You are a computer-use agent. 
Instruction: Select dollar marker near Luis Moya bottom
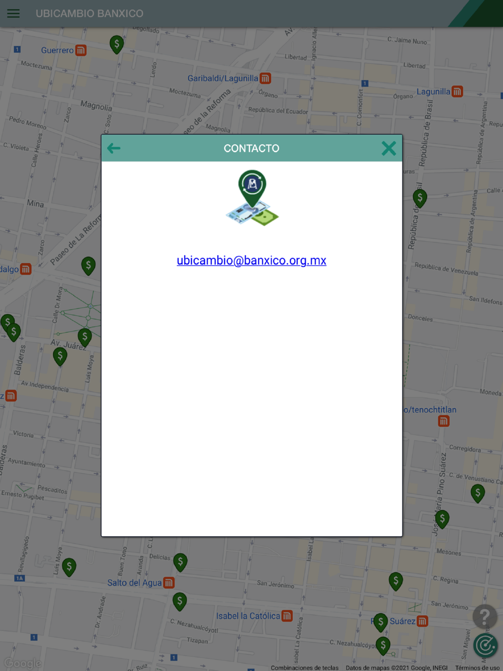[x=69, y=567]
